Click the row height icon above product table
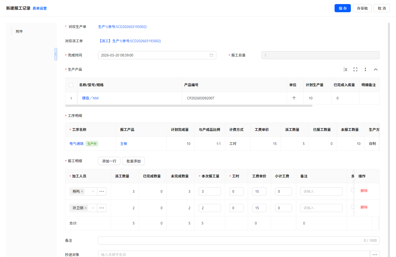 (x=345, y=69)
